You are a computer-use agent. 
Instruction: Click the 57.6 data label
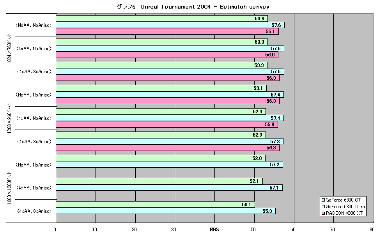click(276, 25)
